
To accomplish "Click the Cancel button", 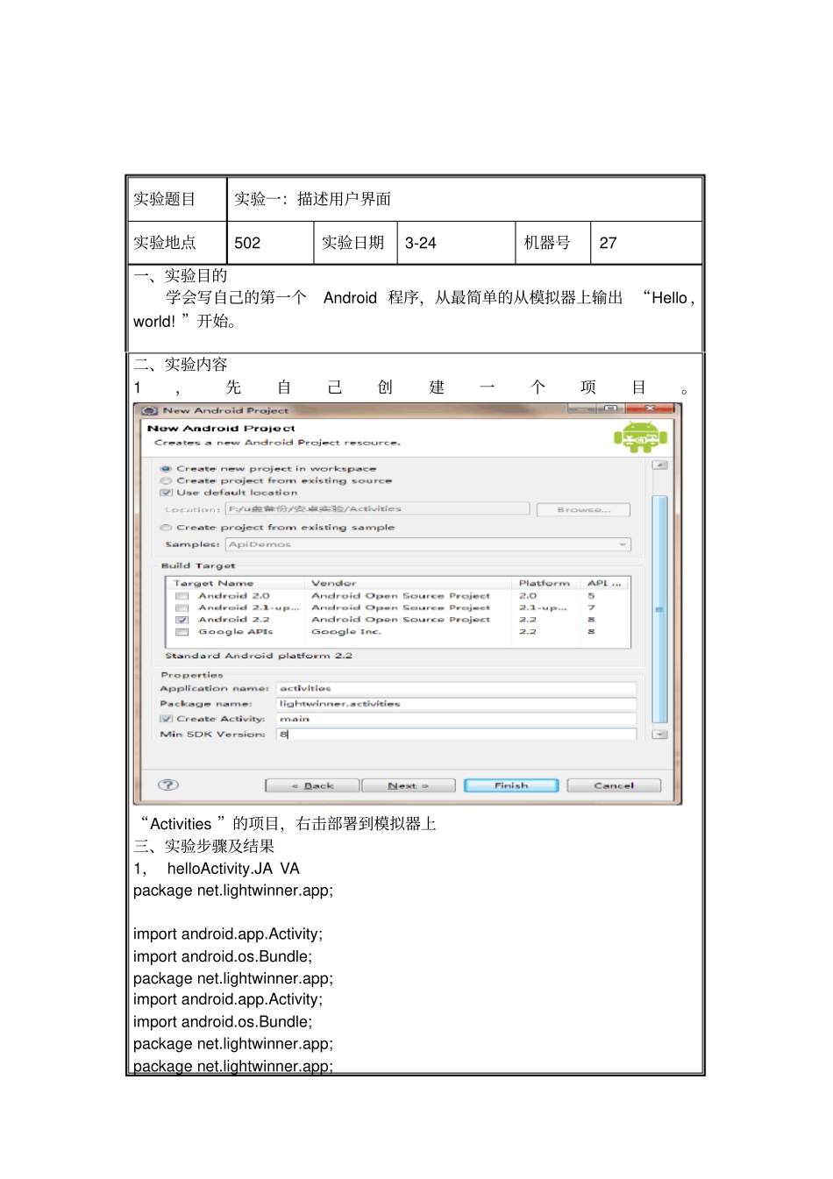I will pyautogui.click(x=614, y=785).
